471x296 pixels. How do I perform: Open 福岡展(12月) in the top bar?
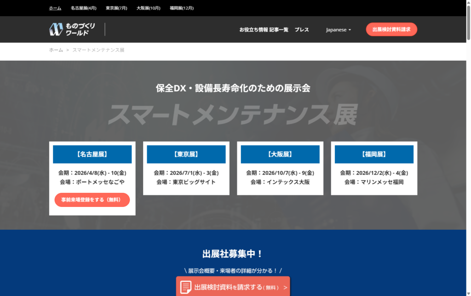(x=181, y=8)
